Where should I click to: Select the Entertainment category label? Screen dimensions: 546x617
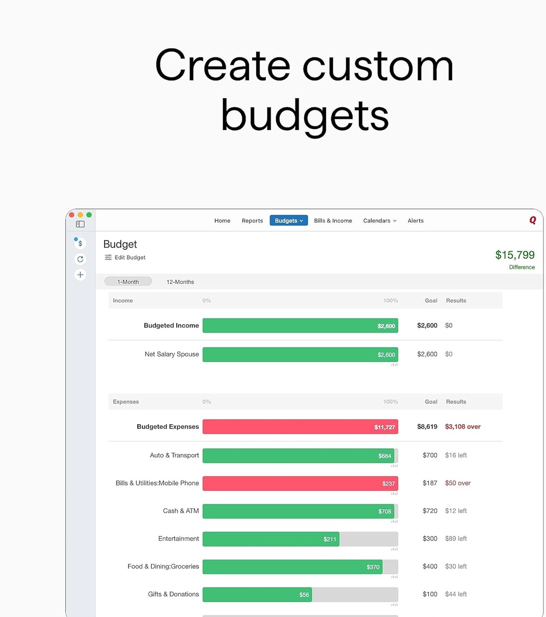click(x=178, y=539)
